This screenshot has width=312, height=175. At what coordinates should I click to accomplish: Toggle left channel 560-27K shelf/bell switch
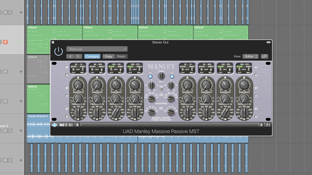139,70
